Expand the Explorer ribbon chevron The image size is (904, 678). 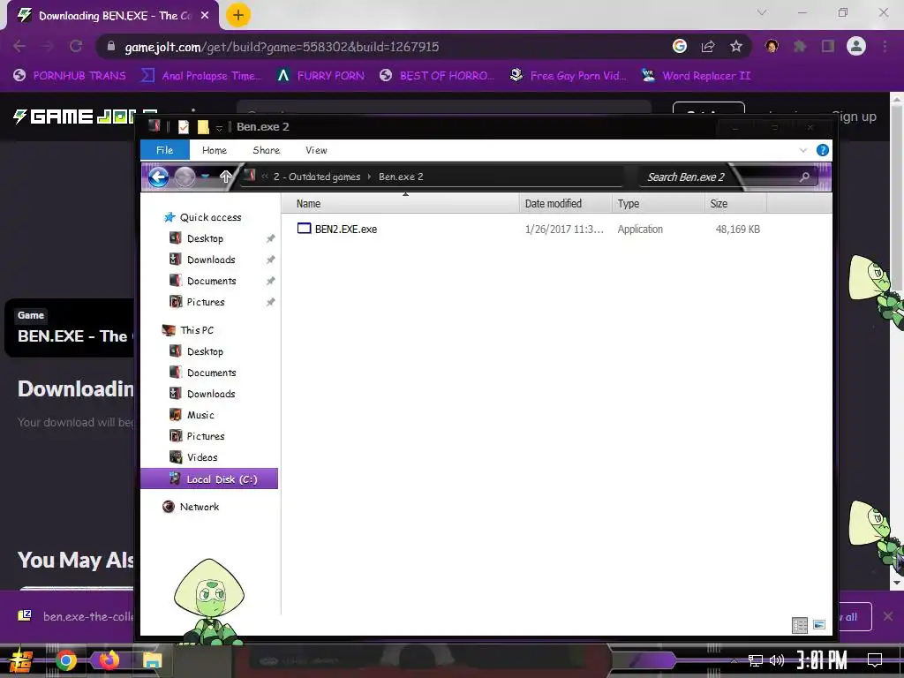coord(802,150)
